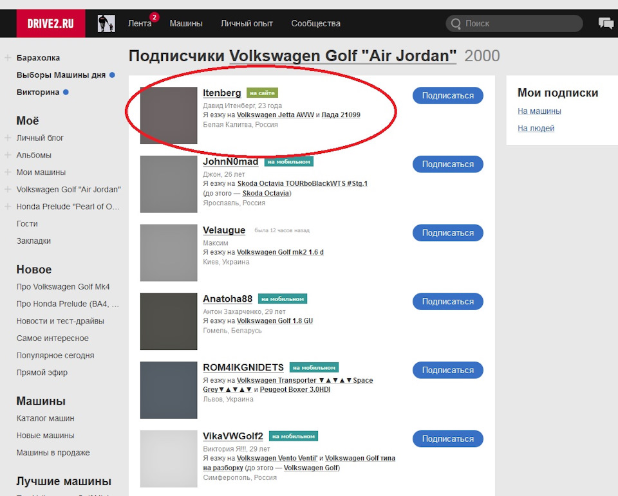
Task: Open Популярное сегодня sidebar link
Action: (55, 355)
